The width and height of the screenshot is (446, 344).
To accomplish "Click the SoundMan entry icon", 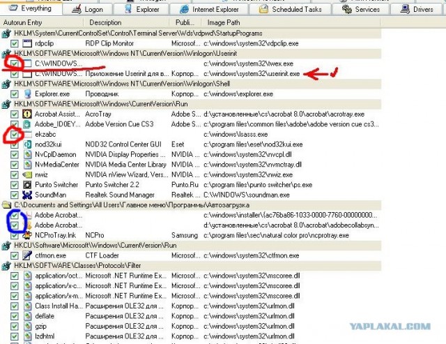I will click(27, 195).
